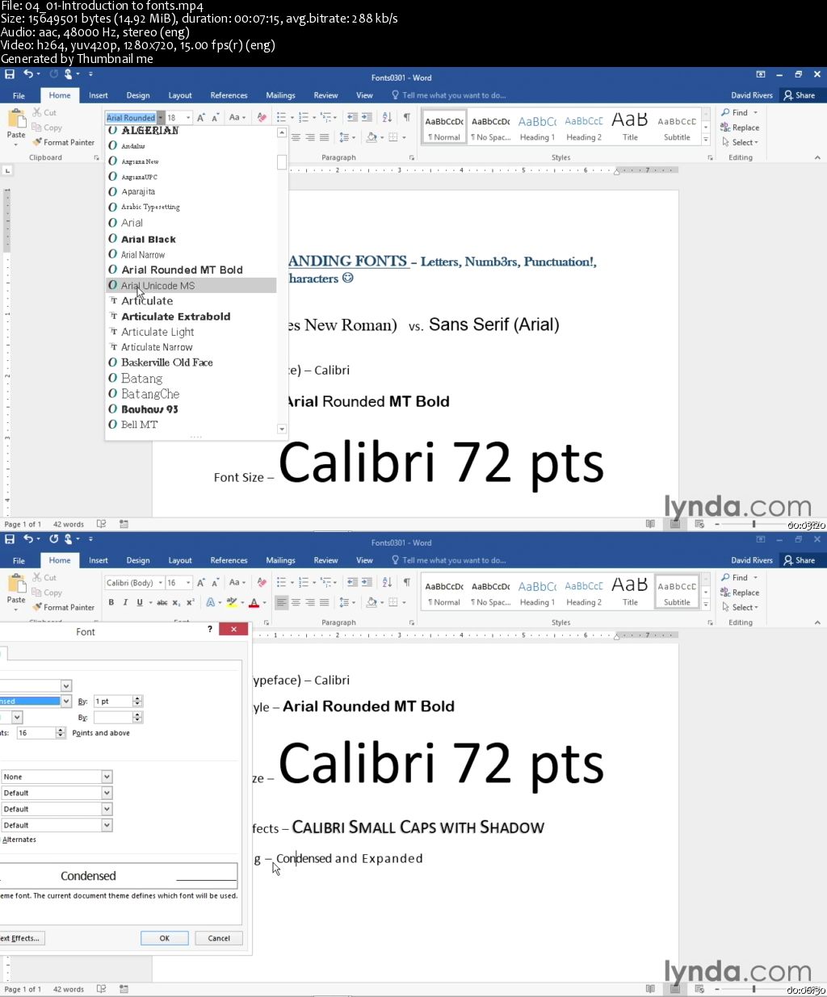The image size is (827, 997).
Task: Toggle Superscript in the bottom Word window
Action: (x=191, y=603)
